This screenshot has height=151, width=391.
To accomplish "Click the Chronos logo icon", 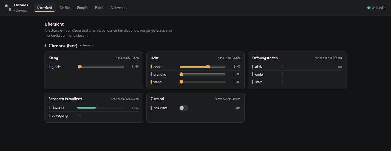I will (x=8, y=8).
